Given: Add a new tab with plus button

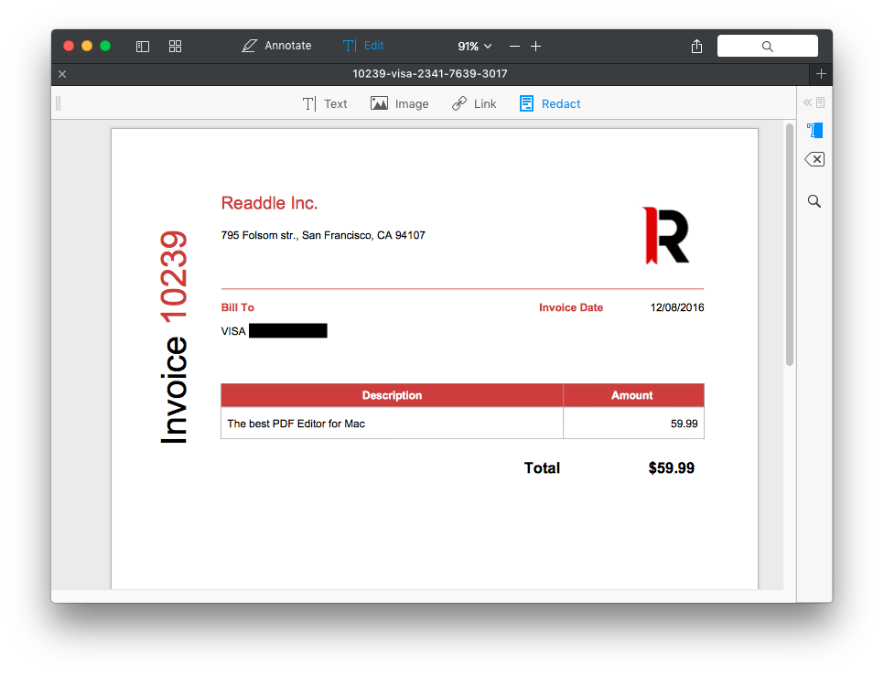Looking at the screenshot, I should [821, 74].
